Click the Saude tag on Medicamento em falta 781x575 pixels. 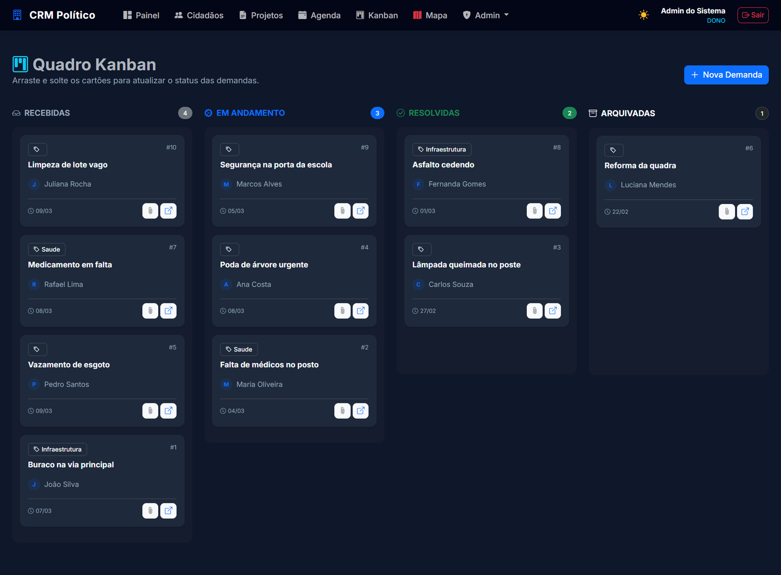pyautogui.click(x=46, y=249)
